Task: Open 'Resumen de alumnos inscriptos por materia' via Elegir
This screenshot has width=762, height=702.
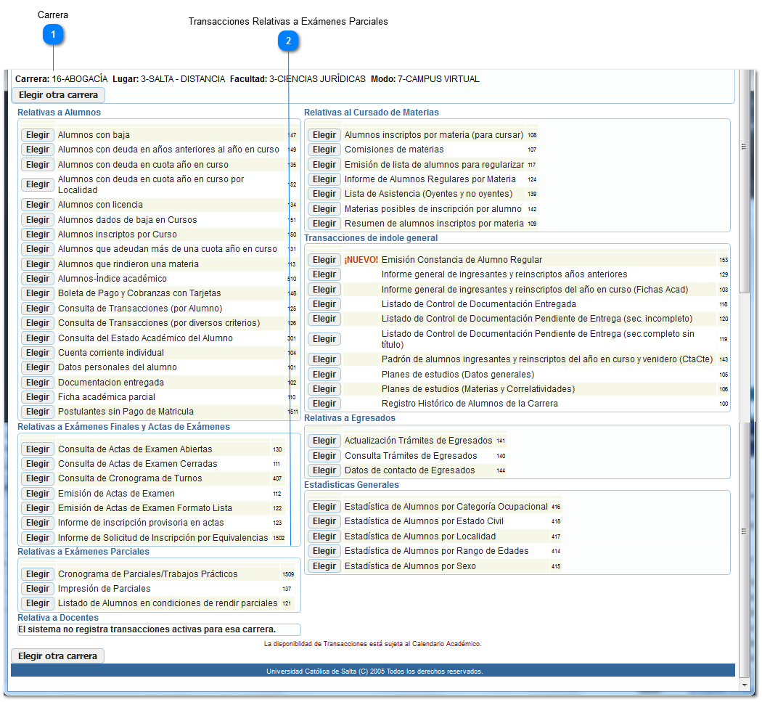Action: pos(324,223)
